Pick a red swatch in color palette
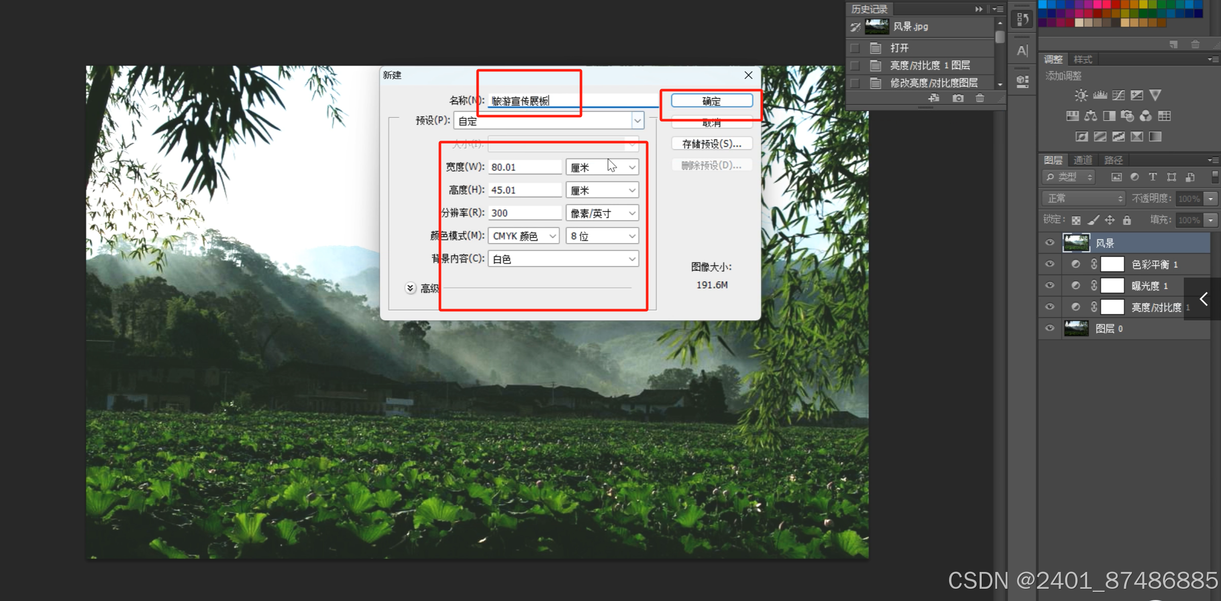 click(x=1116, y=5)
